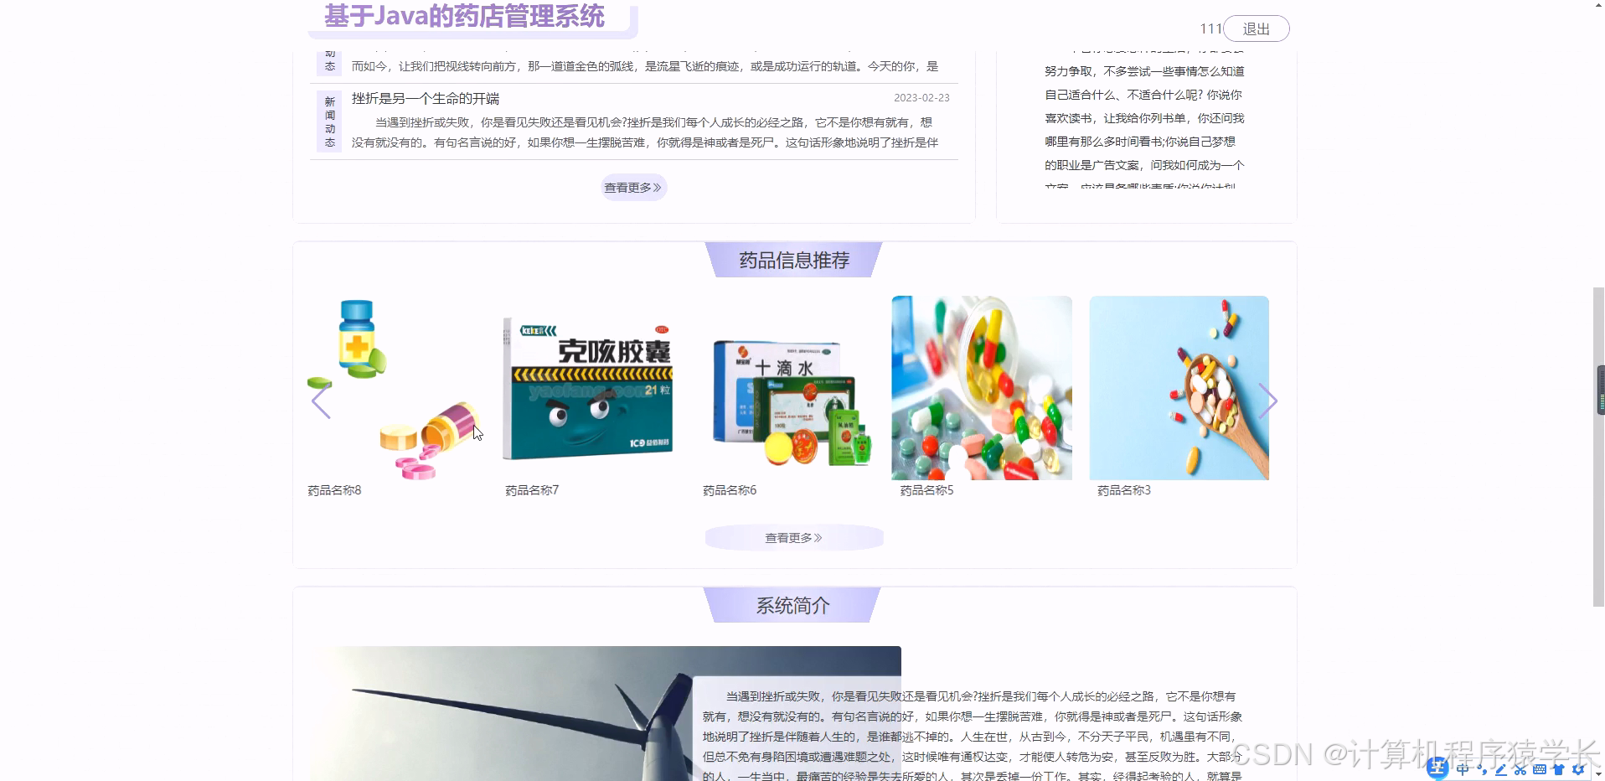Click the 退出 logout button
Image resolution: width=1605 pixels, height=781 pixels.
1256,28
